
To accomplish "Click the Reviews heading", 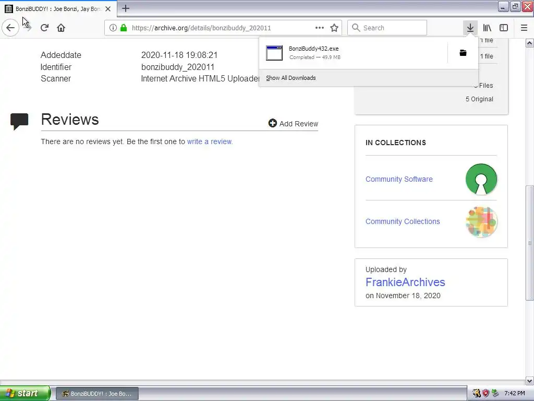I will tap(70, 120).
